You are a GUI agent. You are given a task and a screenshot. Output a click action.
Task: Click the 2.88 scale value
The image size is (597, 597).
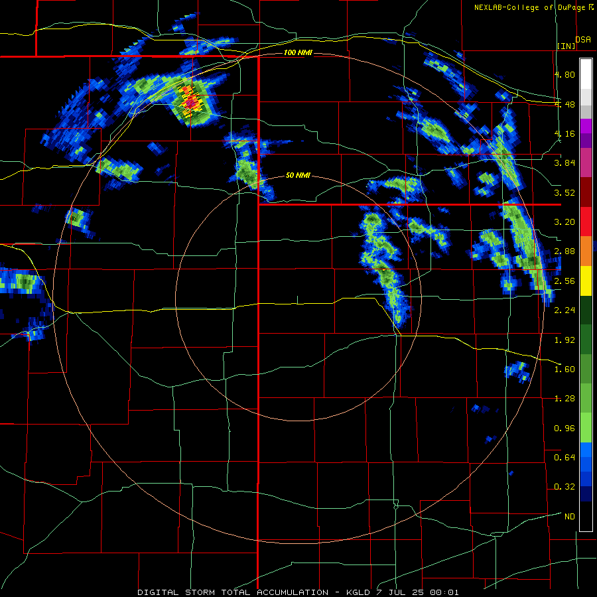point(564,251)
